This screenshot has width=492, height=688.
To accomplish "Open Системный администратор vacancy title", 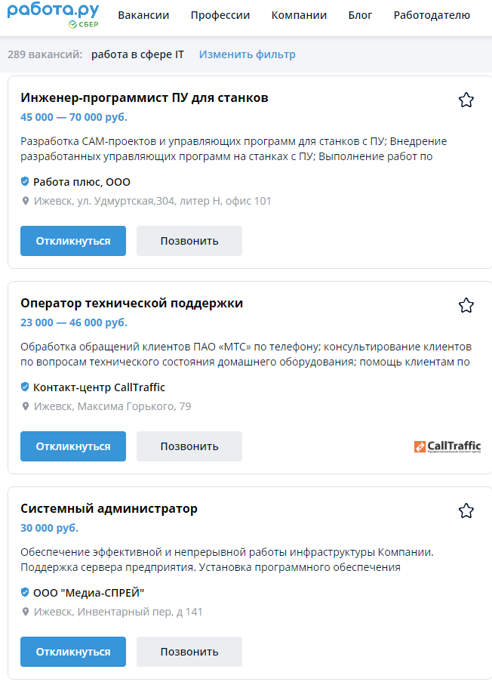I will pos(109,508).
